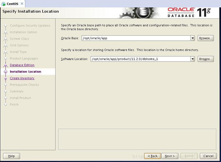Browse for the Oracle Base directory

click(205, 38)
